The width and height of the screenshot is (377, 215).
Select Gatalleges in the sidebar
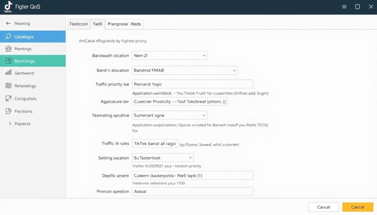33,36
